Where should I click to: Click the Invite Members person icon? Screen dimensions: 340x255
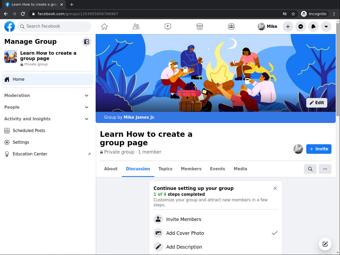158,219
